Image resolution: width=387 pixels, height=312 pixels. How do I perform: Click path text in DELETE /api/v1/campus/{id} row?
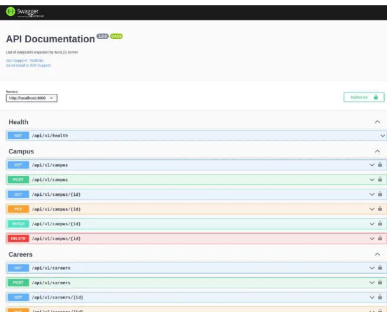(x=56, y=238)
